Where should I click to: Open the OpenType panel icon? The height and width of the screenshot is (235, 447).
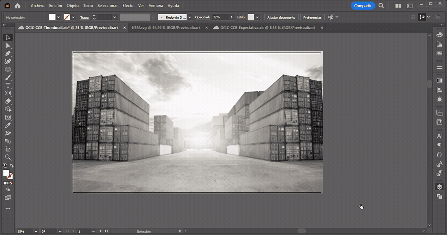click(x=439, y=155)
